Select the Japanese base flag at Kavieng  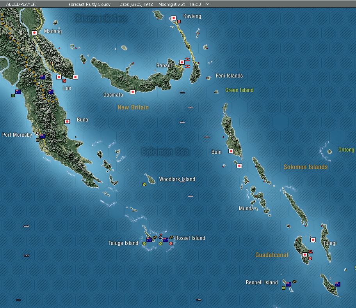[174, 18]
